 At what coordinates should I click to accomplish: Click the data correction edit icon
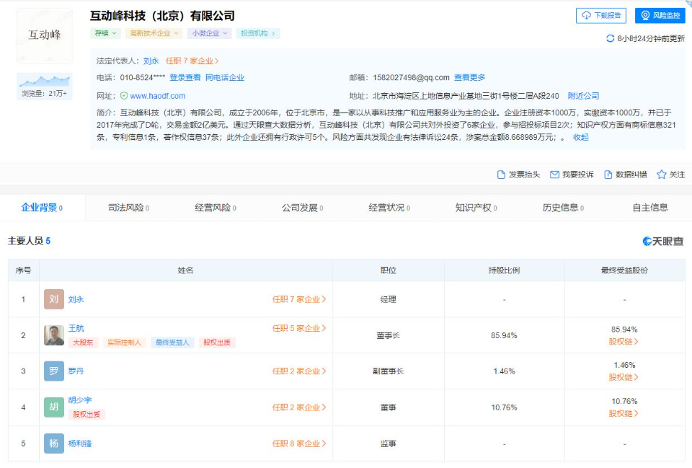click(608, 175)
